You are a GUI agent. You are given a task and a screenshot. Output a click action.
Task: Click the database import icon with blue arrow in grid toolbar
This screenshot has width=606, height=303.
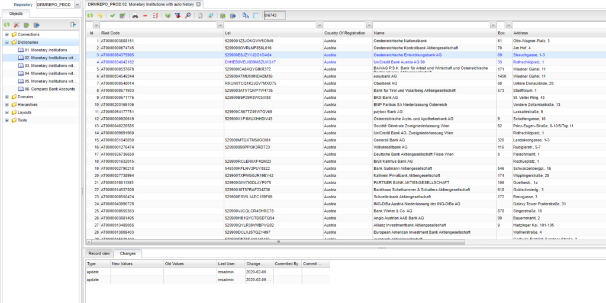pos(233,16)
